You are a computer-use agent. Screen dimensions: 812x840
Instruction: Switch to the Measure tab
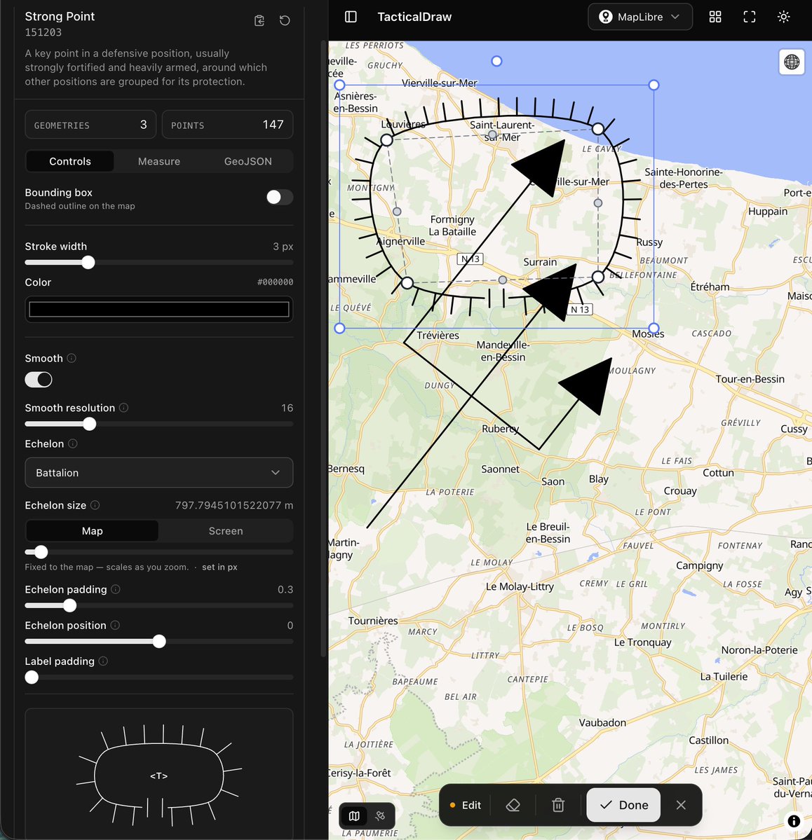158,161
